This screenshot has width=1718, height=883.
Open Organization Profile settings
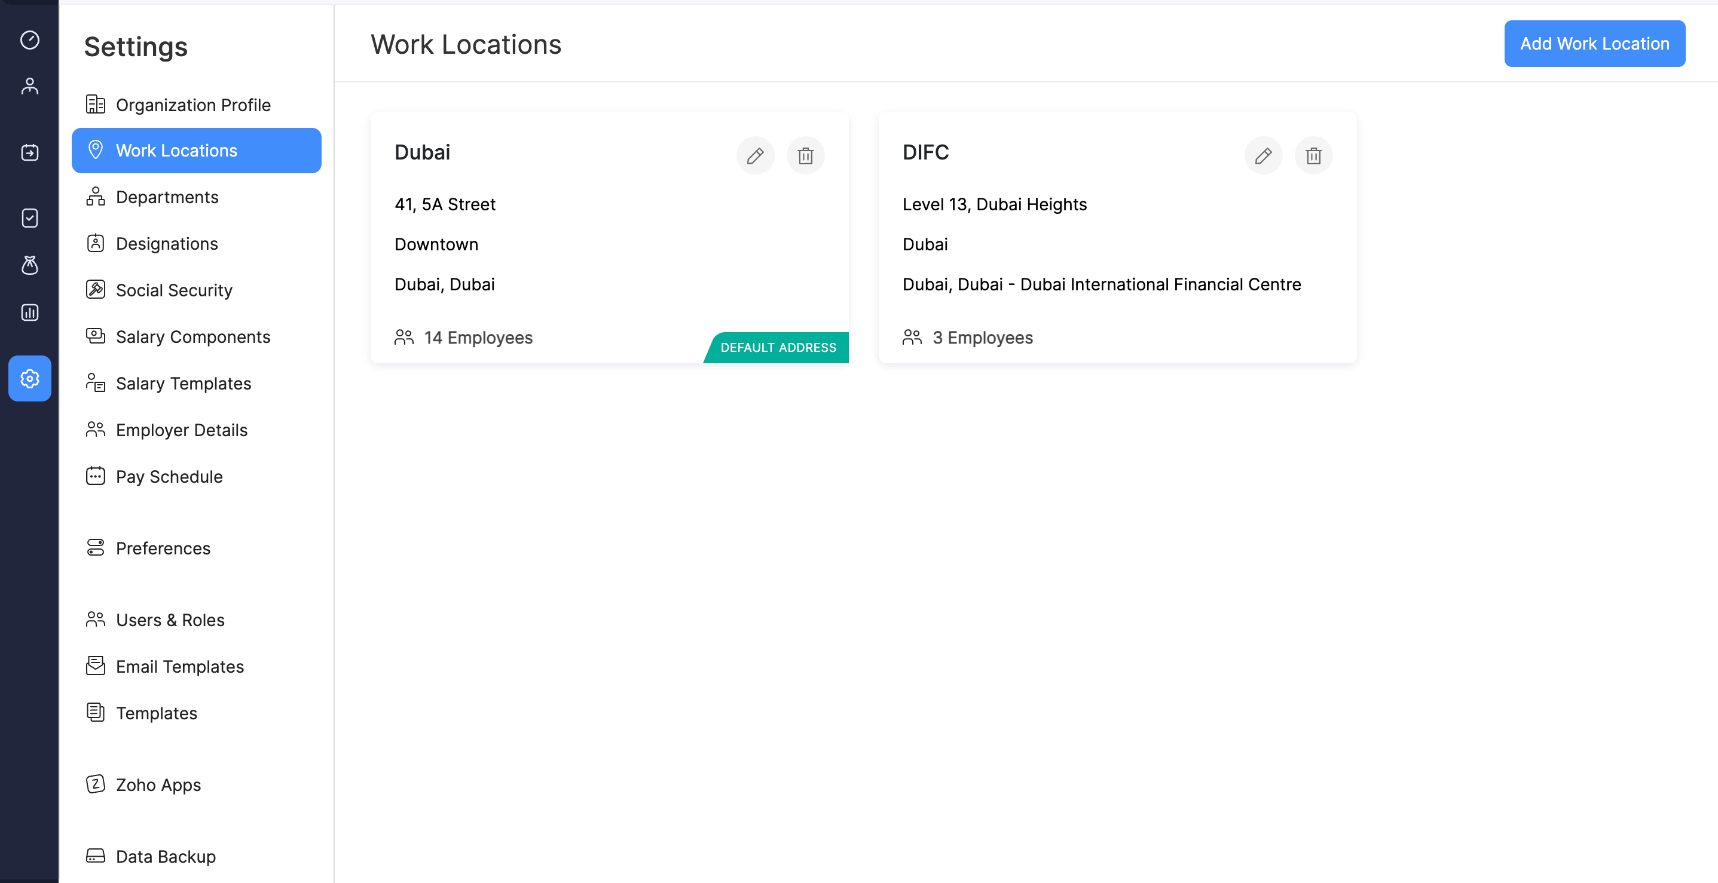(x=192, y=105)
